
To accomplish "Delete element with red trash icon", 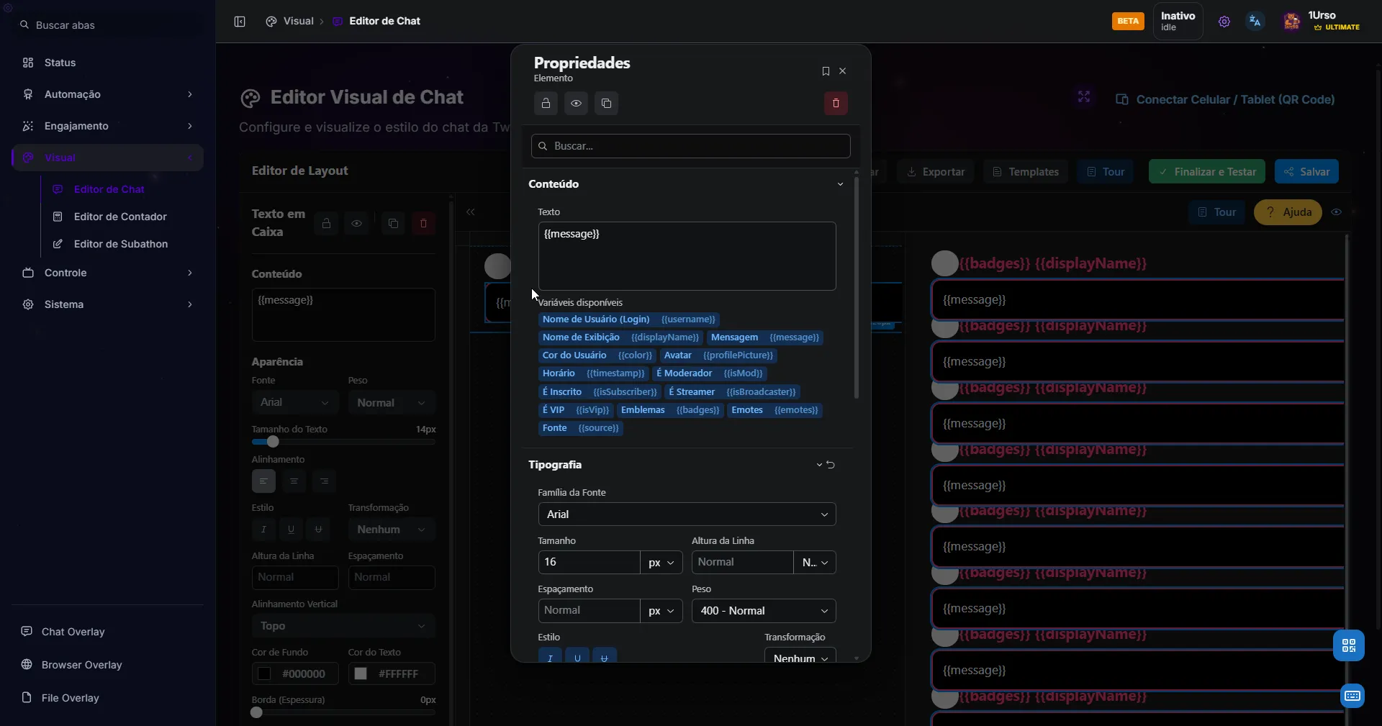I will pos(836,104).
